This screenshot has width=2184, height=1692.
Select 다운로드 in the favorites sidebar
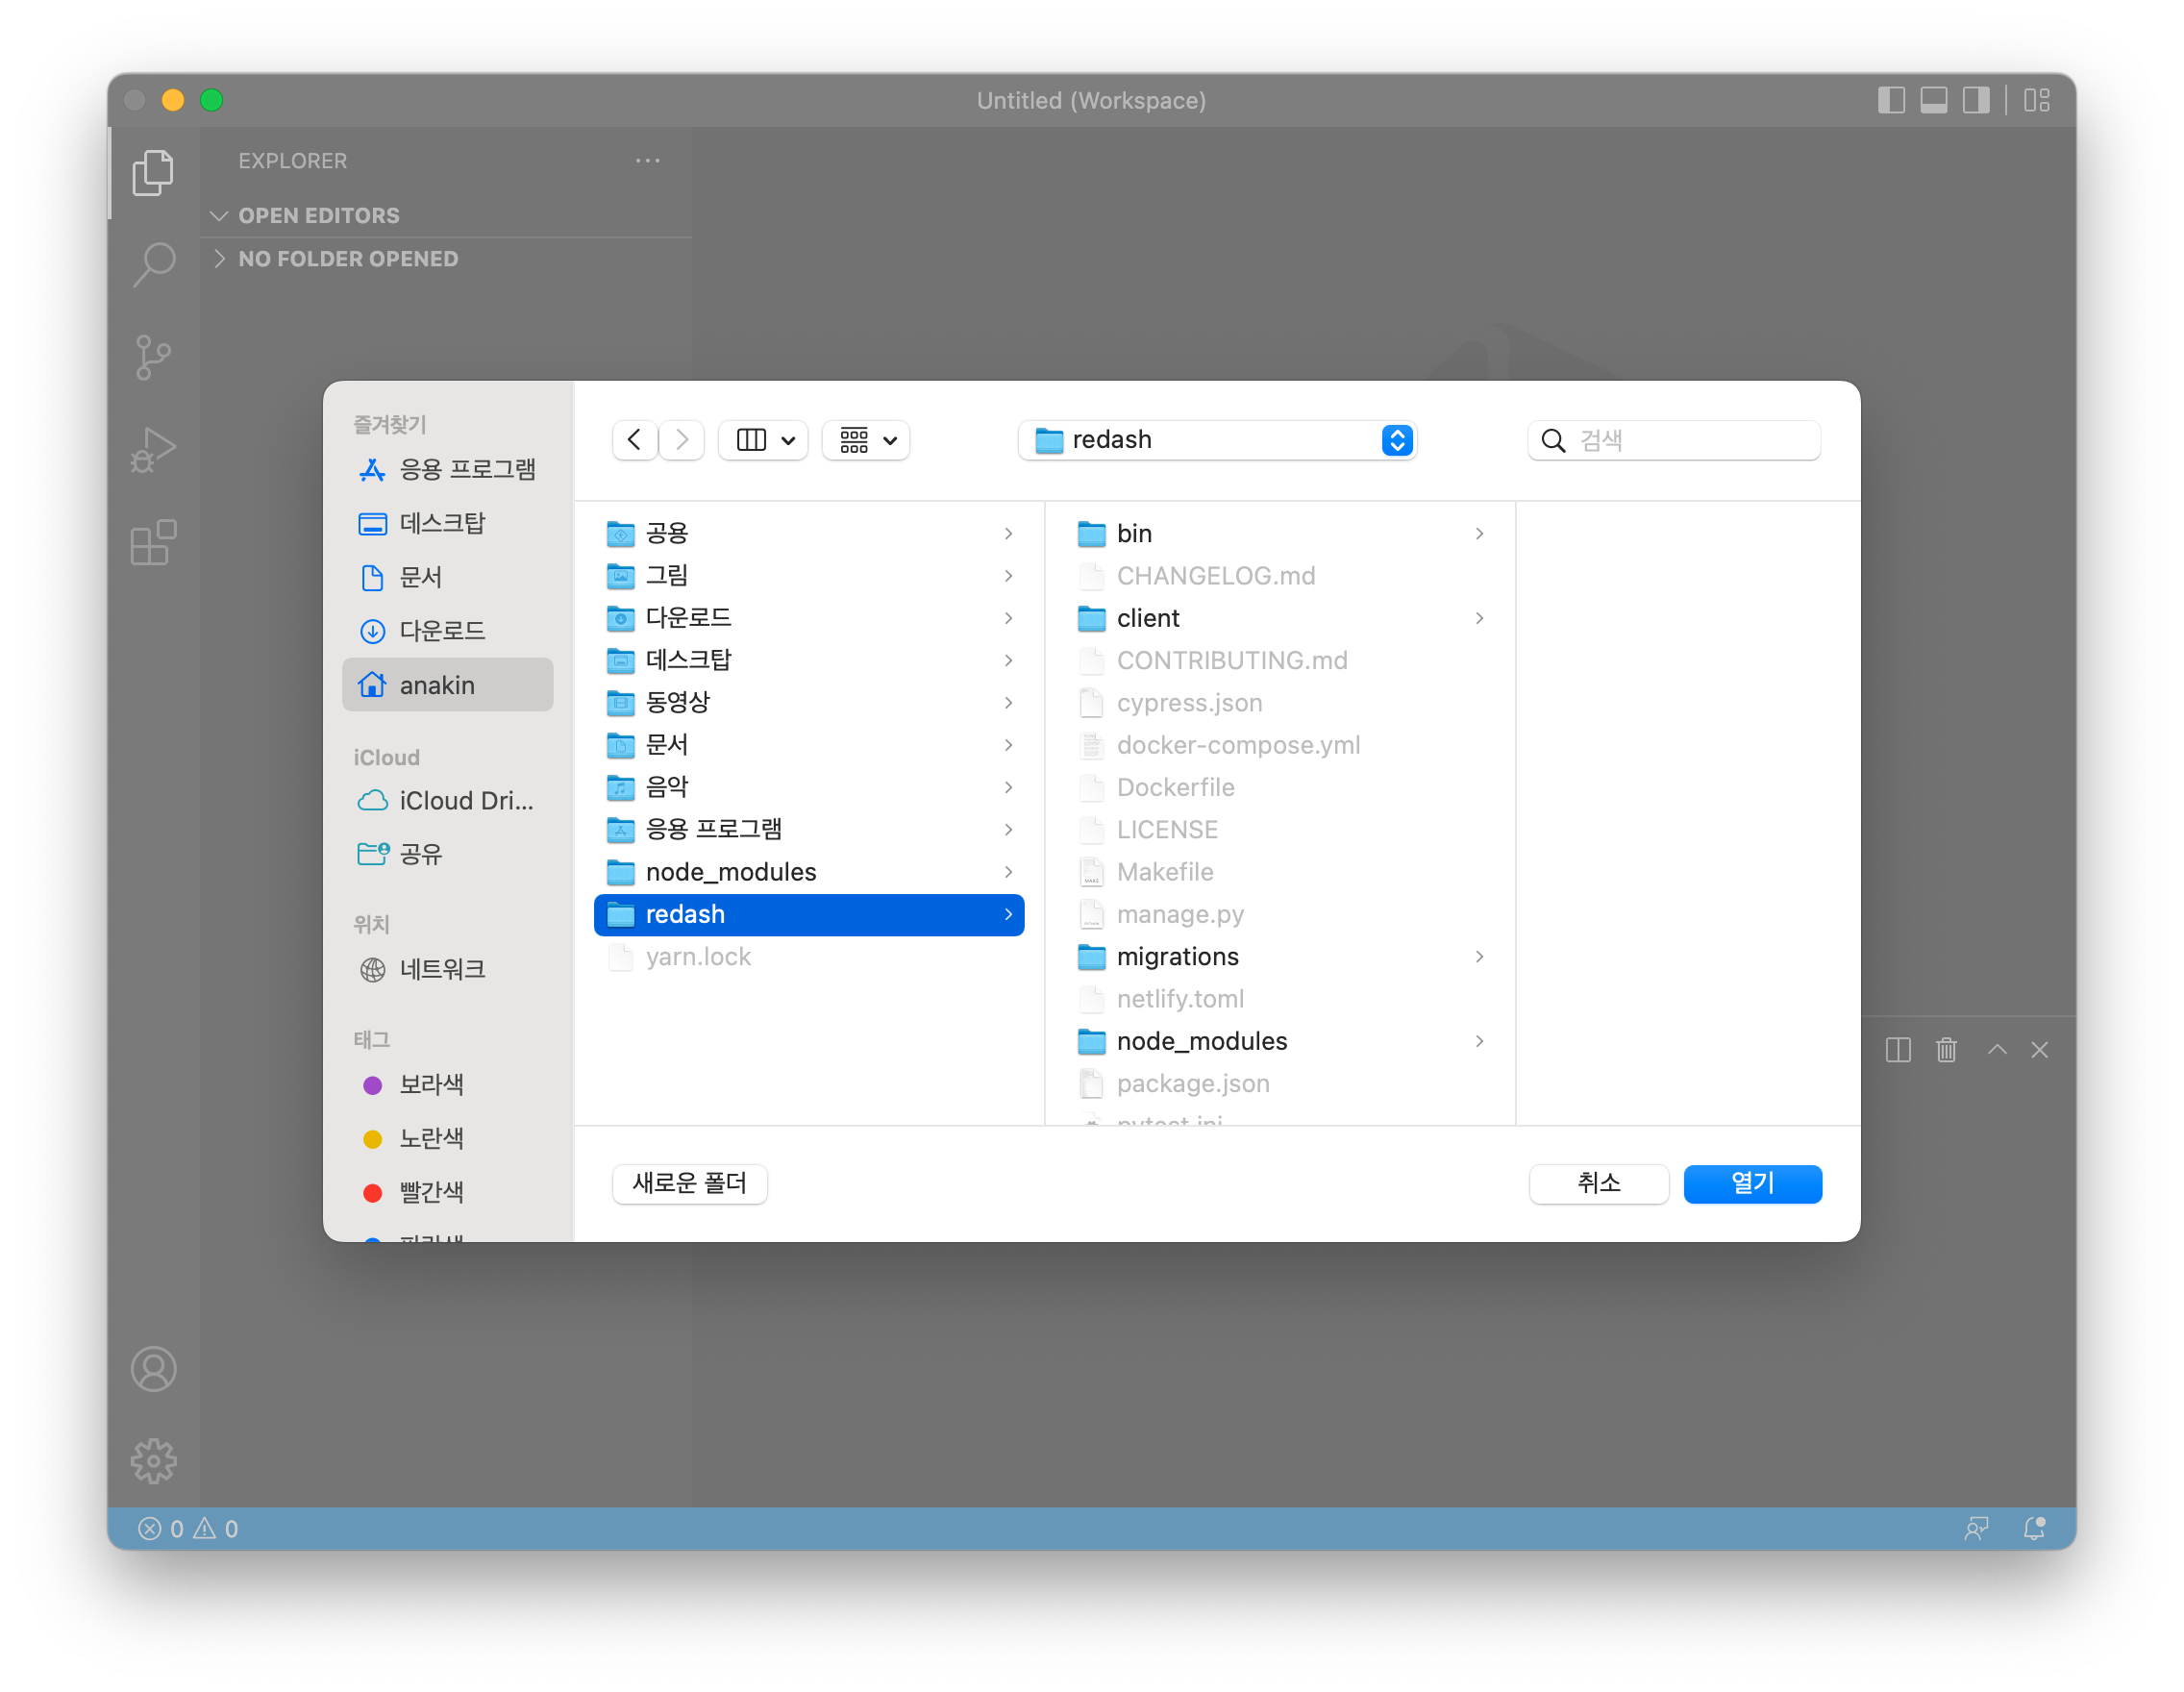click(441, 631)
